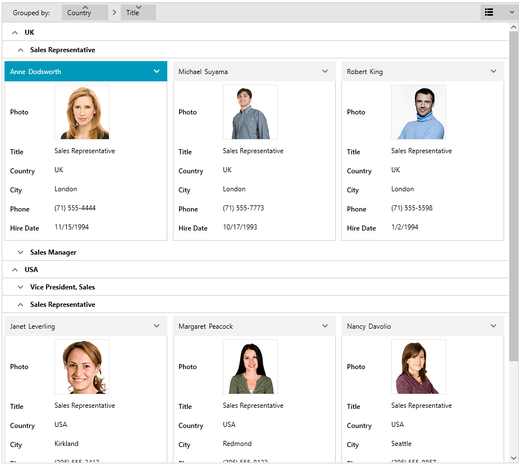Click Janet Leverling's photo

(82, 367)
